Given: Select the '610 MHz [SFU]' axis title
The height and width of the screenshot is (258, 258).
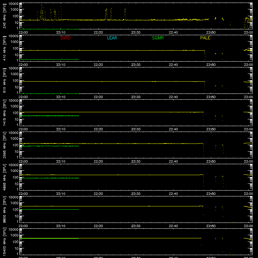Looking at the screenshot, I should (x=5, y=80).
